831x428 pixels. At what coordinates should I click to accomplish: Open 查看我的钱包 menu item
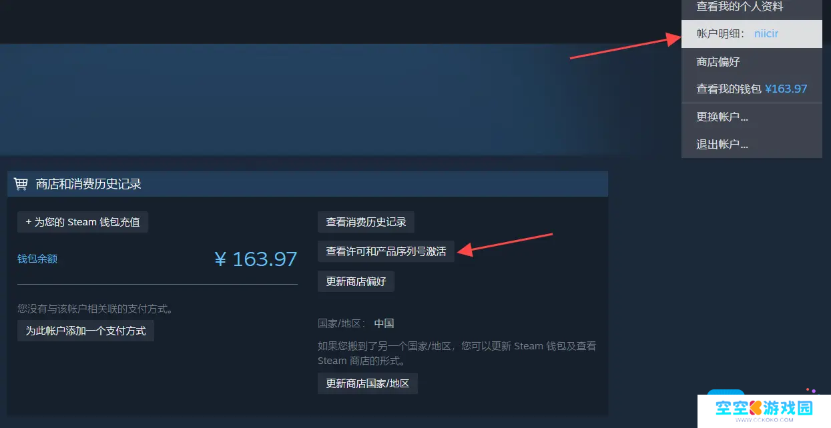(x=752, y=89)
